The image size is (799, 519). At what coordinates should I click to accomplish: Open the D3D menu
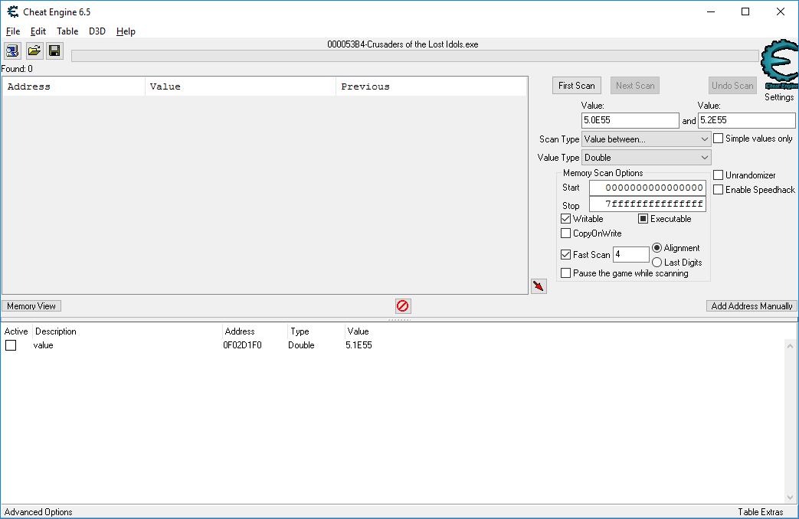97,31
